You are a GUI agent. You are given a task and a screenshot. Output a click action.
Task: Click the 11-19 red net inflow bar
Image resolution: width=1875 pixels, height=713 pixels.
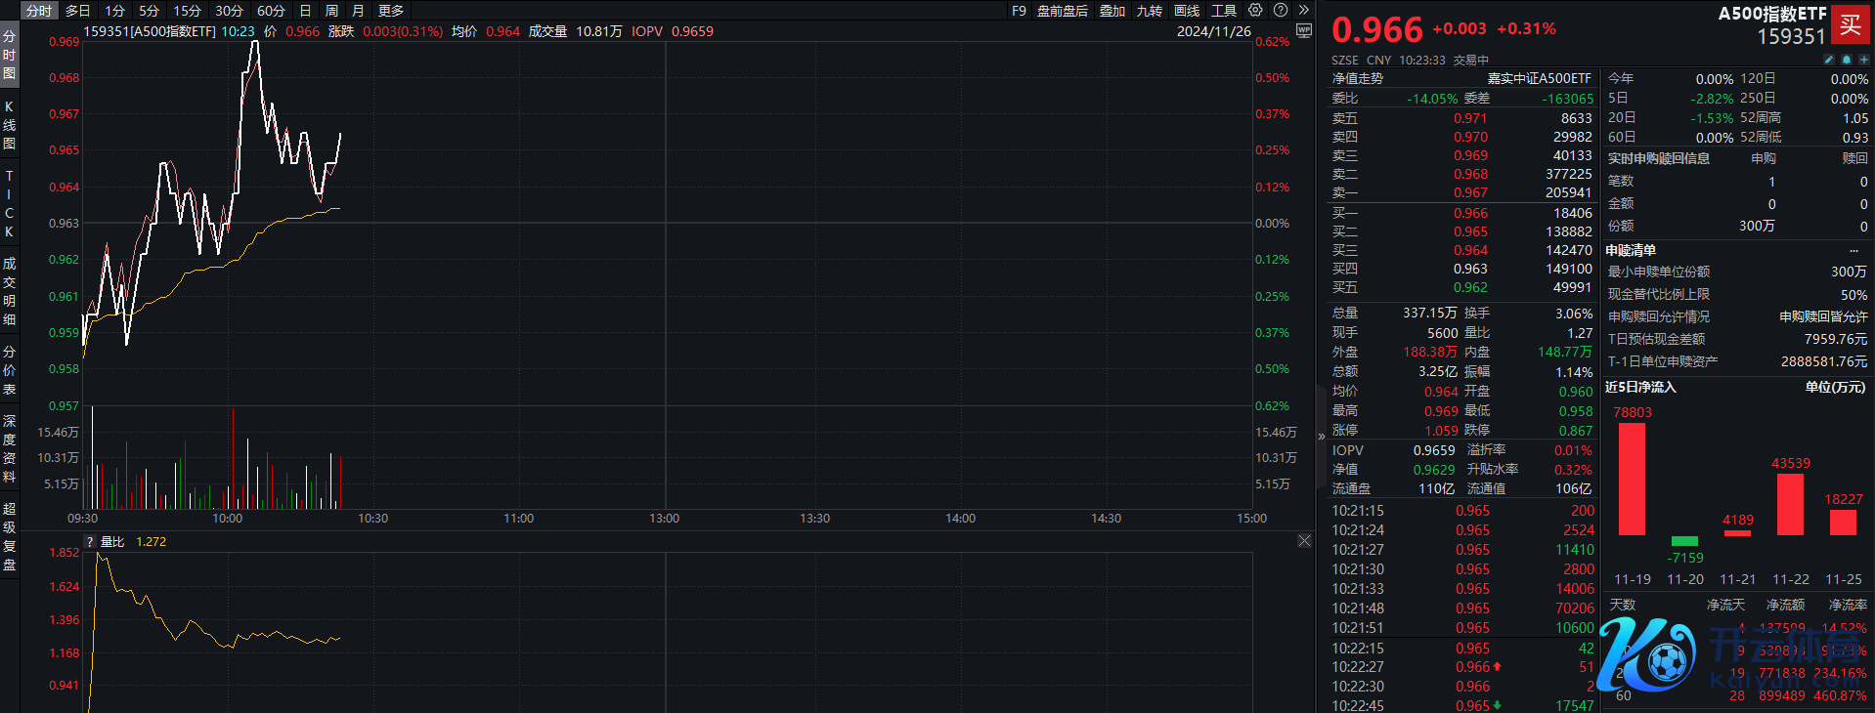[x=1632, y=479]
